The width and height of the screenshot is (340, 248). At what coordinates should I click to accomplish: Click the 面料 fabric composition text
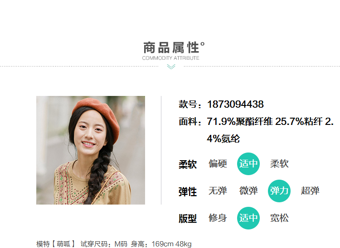[x=256, y=130]
